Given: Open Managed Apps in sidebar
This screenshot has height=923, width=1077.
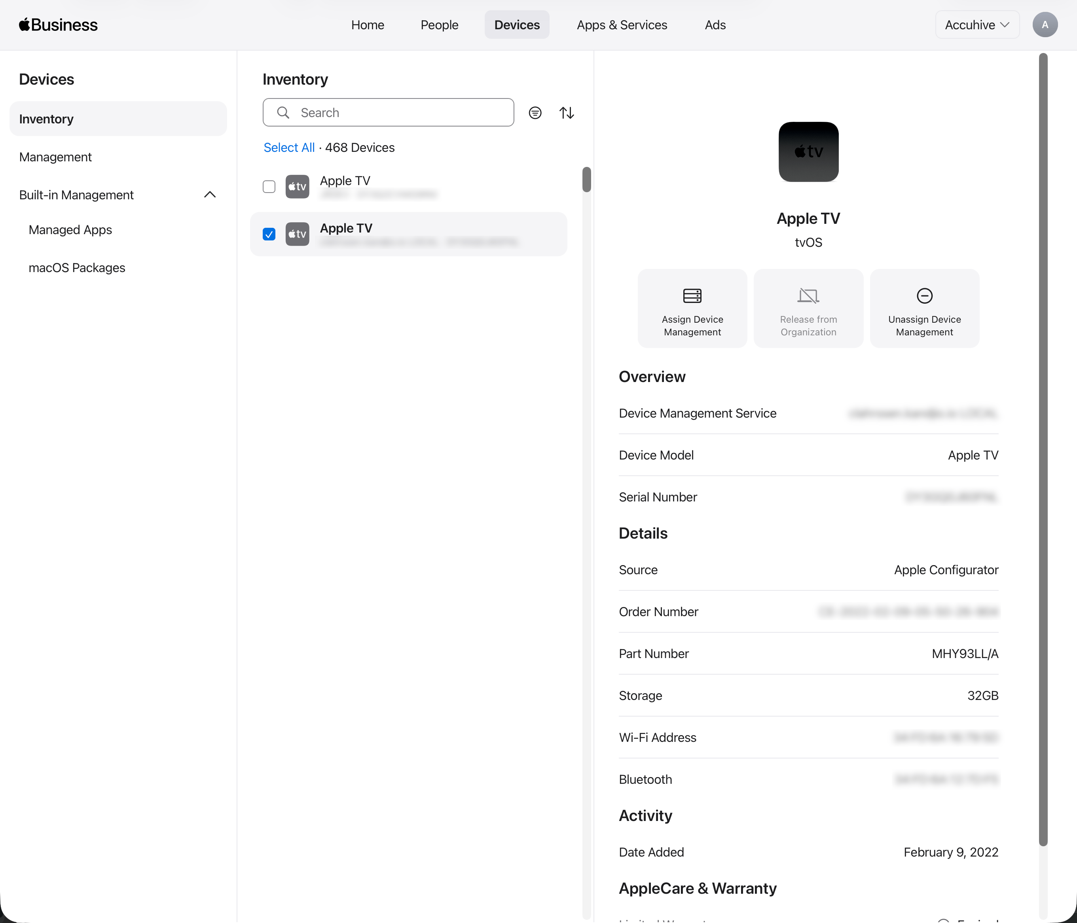Looking at the screenshot, I should tap(70, 230).
